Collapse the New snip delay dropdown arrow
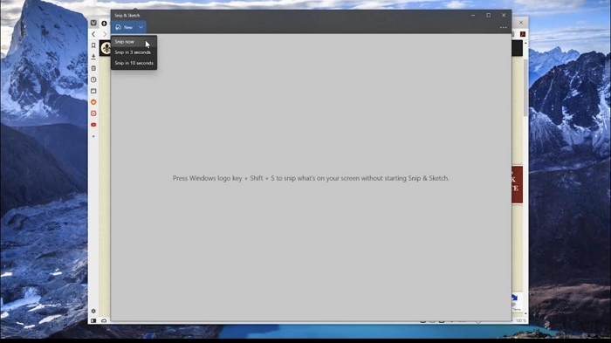This screenshot has height=343, width=611. (x=141, y=27)
